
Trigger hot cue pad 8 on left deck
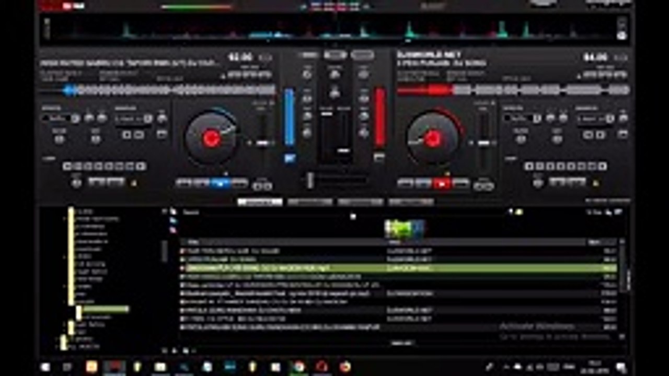pyautogui.click(x=141, y=167)
